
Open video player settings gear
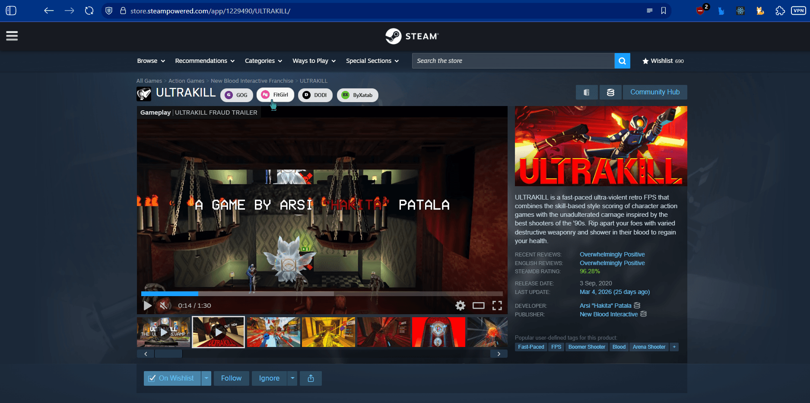[x=460, y=305]
